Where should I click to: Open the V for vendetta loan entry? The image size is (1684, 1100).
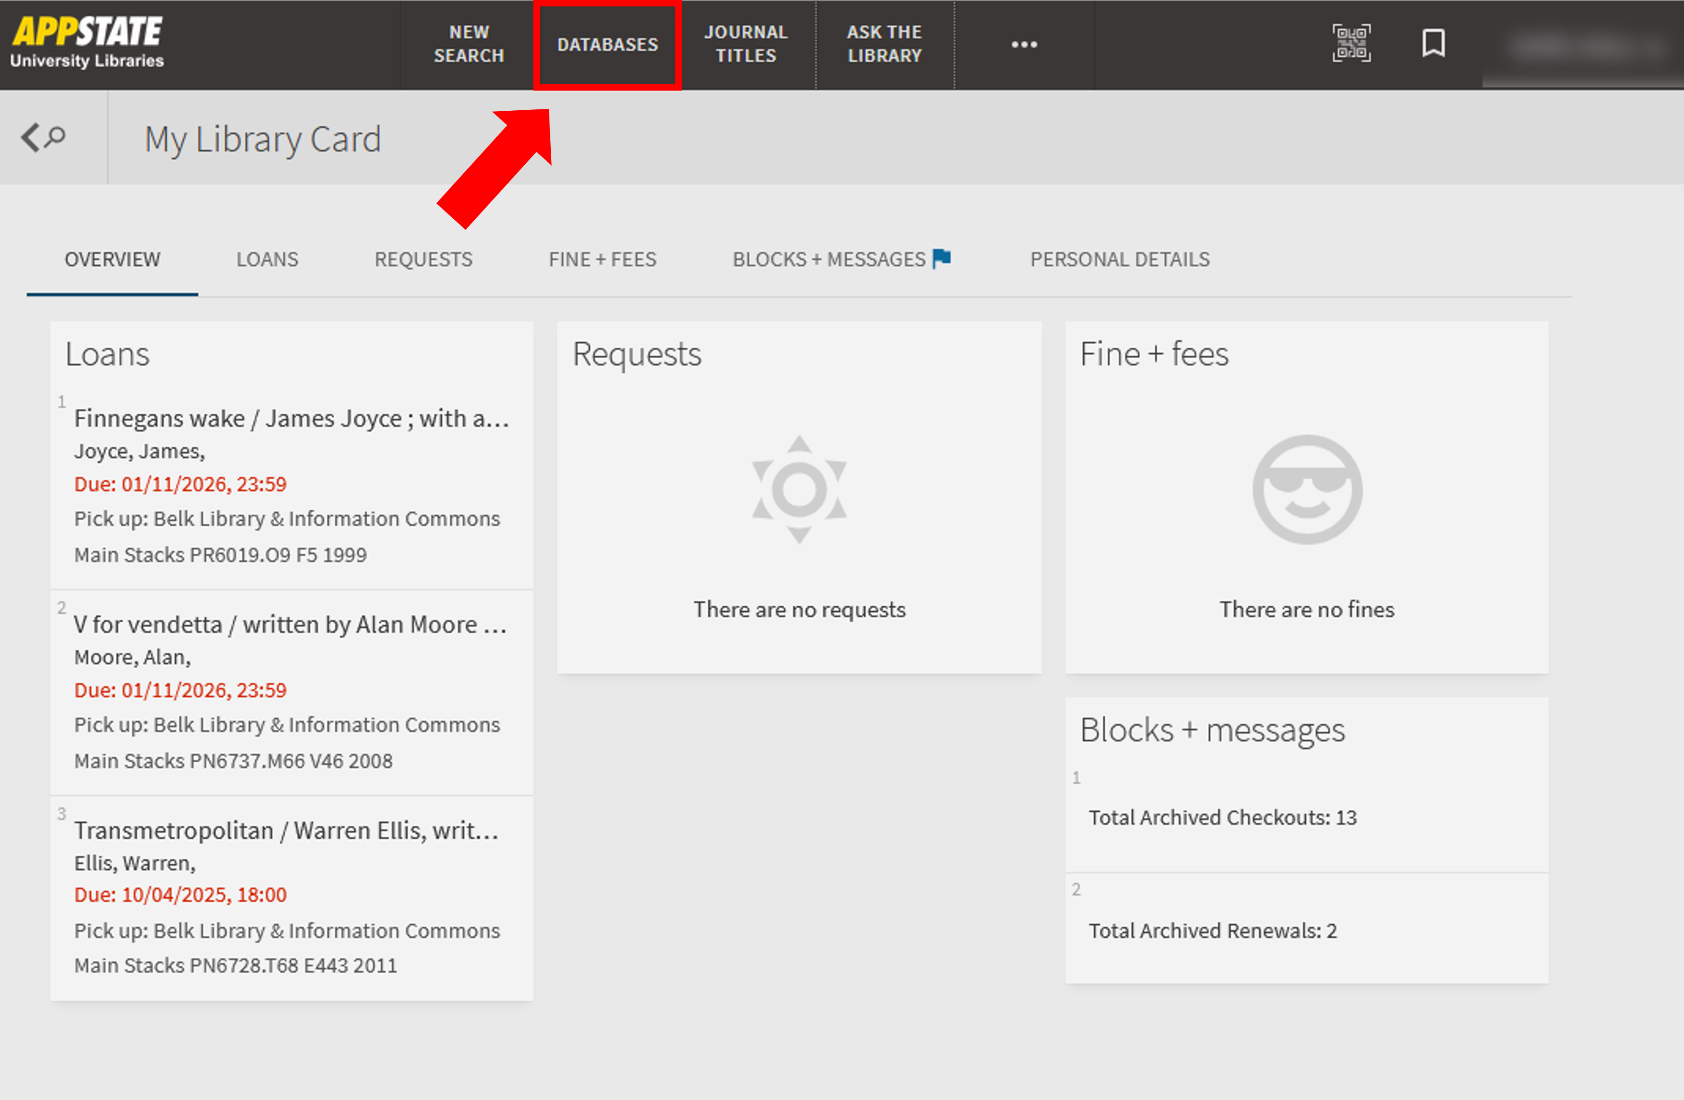289,624
